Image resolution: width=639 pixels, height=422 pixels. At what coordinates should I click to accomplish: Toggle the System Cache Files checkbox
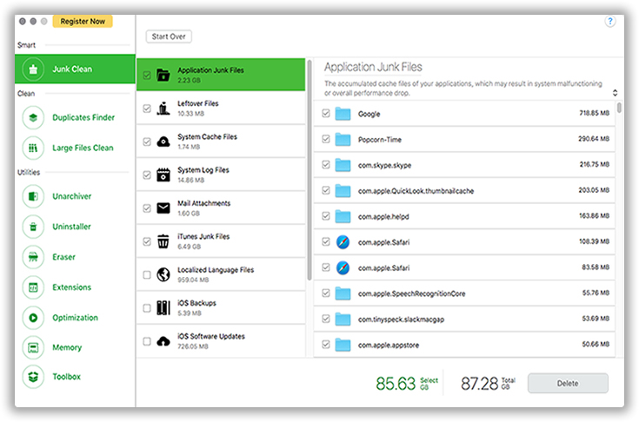click(x=147, y=142)
